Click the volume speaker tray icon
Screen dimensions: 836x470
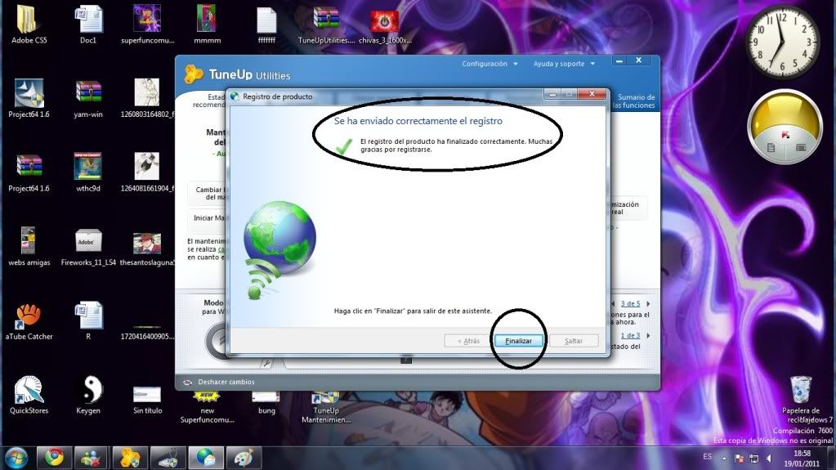click(769, 458)
